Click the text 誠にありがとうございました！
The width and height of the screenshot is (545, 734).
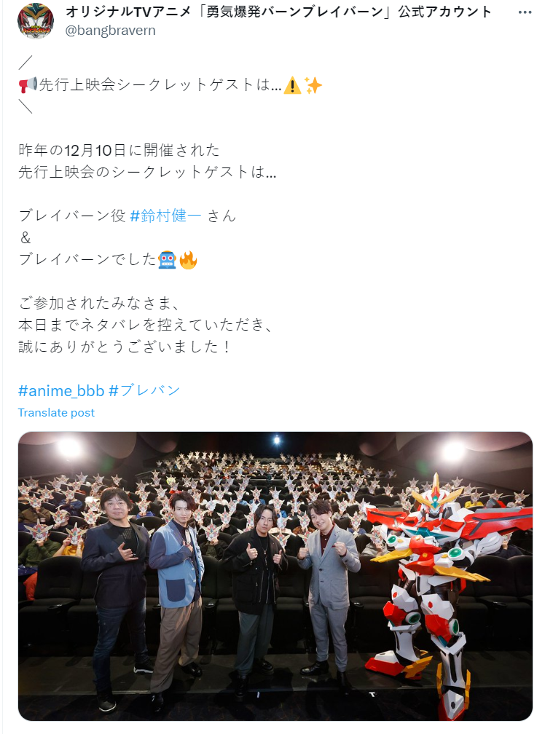(125, 347)
